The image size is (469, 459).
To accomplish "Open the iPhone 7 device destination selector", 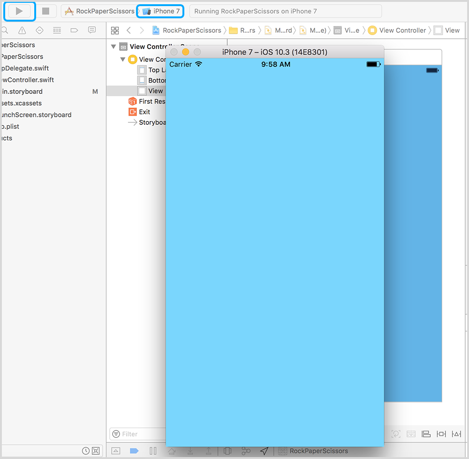I will (x=161, y=11).
